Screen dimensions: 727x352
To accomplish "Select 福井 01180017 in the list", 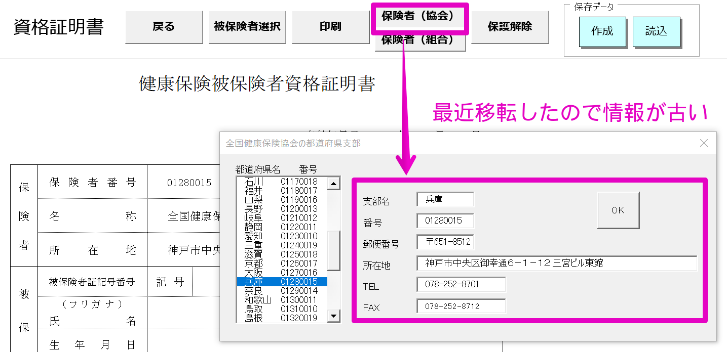I will (x=282, y=190).
